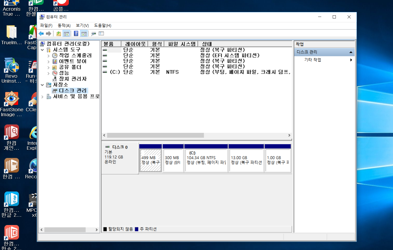Select 성능 in the tree

64,73
